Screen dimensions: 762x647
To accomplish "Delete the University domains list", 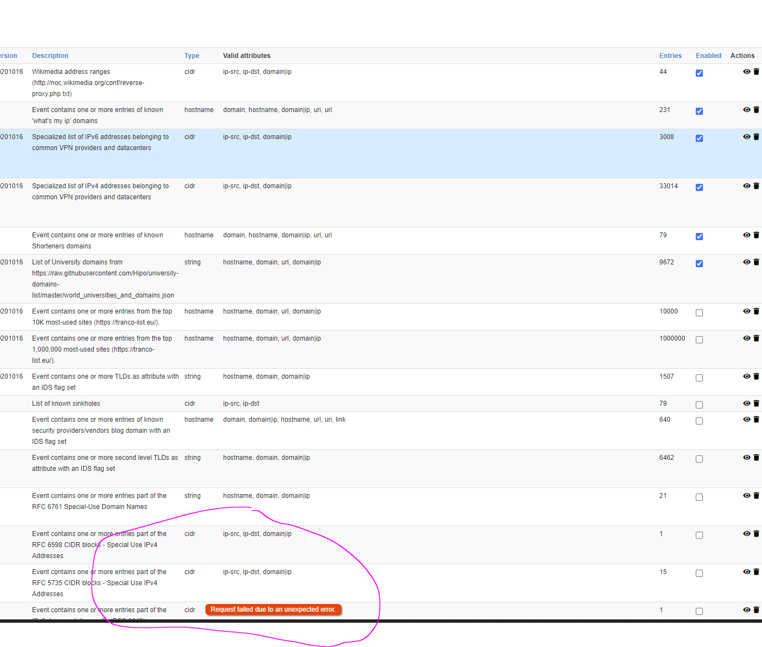I will (x=756, y=262).
